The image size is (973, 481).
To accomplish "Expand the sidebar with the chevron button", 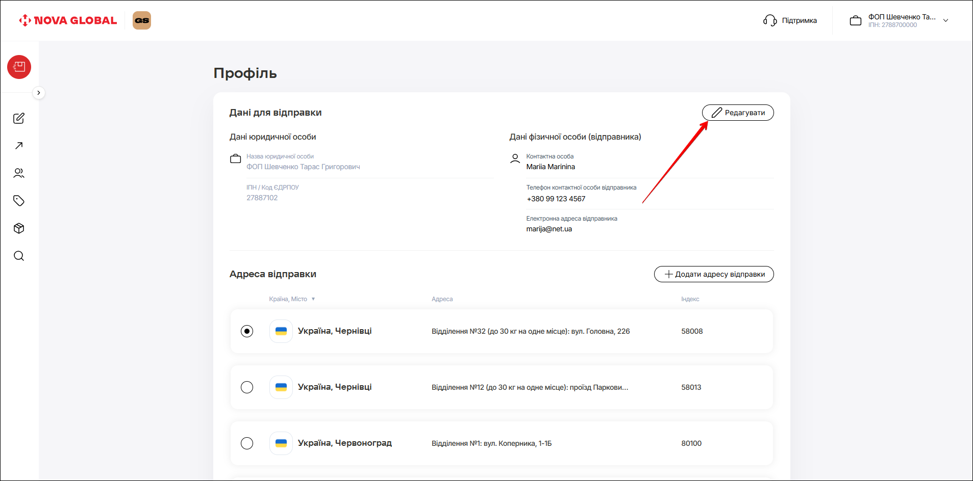I will coord(39,93).
